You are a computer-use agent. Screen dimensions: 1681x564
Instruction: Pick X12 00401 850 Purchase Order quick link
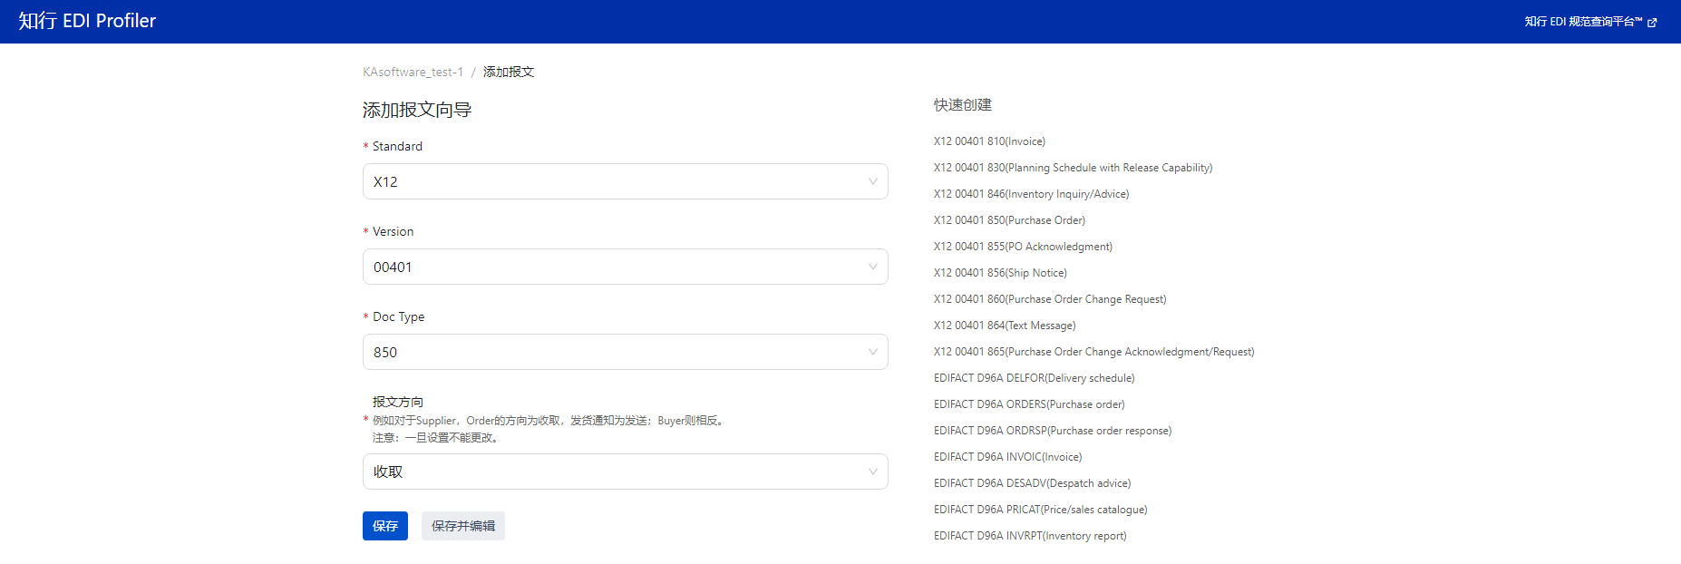coord(1009,220)
